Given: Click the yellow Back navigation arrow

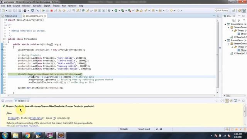Looking at the screenshot, I should tap(171, 10).
